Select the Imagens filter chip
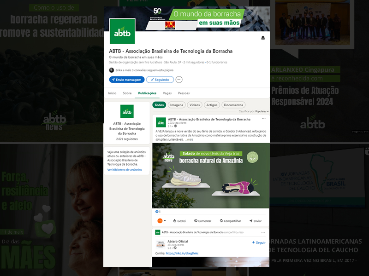The width and height of the screenshot is (369, 276). (x=177, y=105)
